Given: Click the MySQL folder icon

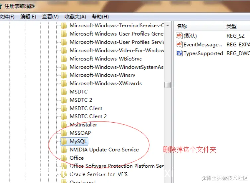Looking at the screenshot, I should 64,141.
